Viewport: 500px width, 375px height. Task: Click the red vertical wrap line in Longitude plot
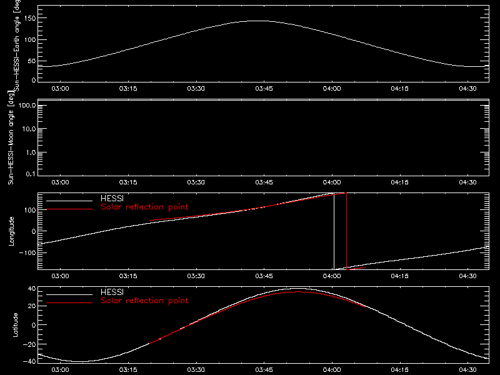click(x=347, y=231)
